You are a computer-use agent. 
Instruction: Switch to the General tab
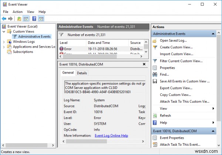(68, 73)
